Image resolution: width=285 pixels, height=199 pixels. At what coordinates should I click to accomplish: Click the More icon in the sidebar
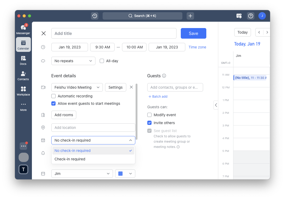[x=23, y=105]
